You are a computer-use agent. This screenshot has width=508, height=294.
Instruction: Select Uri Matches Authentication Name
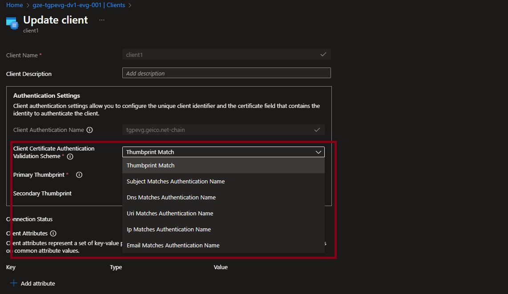[170, 213]
